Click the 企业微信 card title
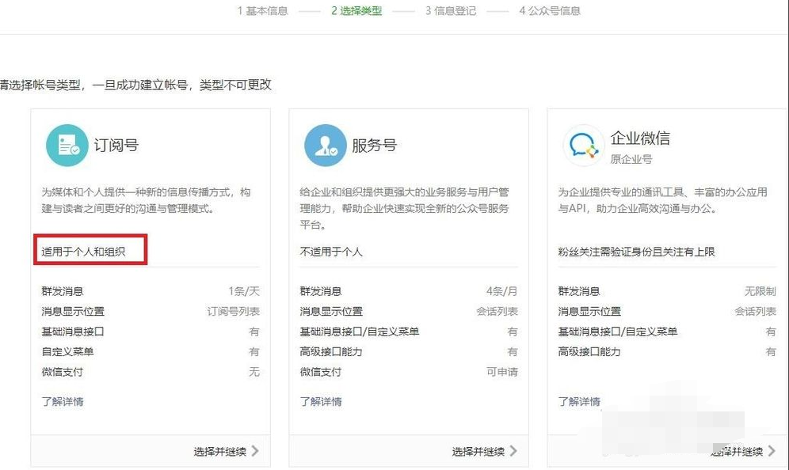Image resolution: width=789 pixels, height=470 pixels. coord(640,138)
